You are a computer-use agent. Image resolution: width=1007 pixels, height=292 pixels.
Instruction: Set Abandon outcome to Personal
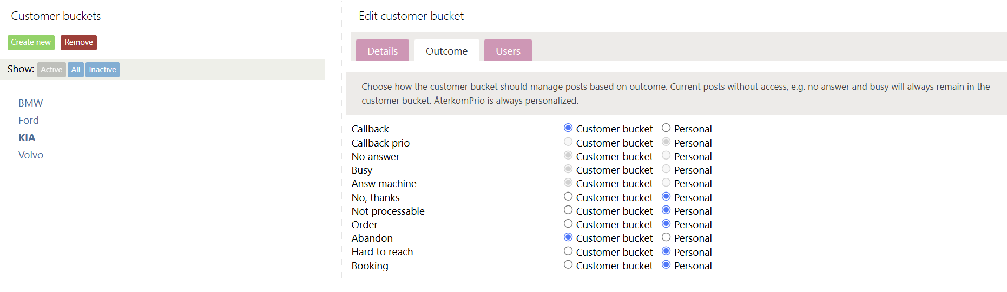(x=666, y=237)
